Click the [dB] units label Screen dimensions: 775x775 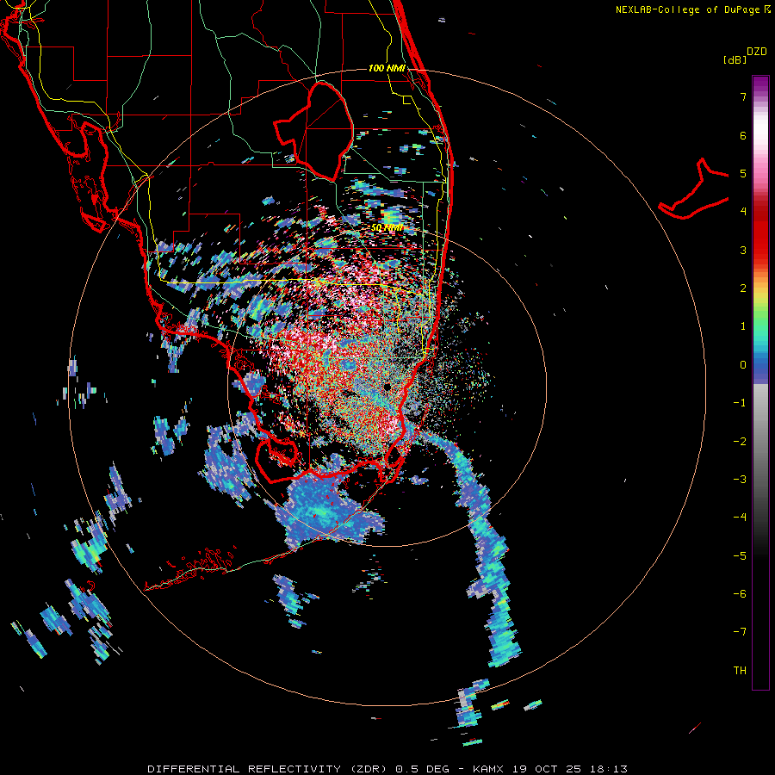coord(735,60)
